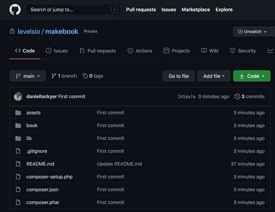Click the private repo lock icon
The image size is (275, 212).
[12, 31]
